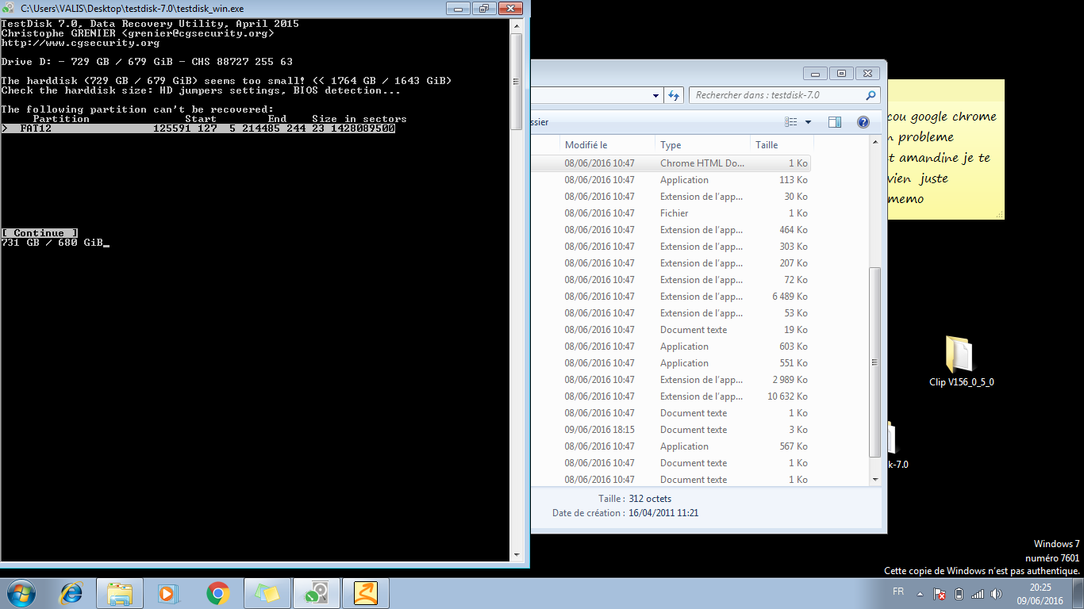Show hidden icons in the system tray
Image resolution: width=1084 pixels, height=609 pixels.
point(920,593)
